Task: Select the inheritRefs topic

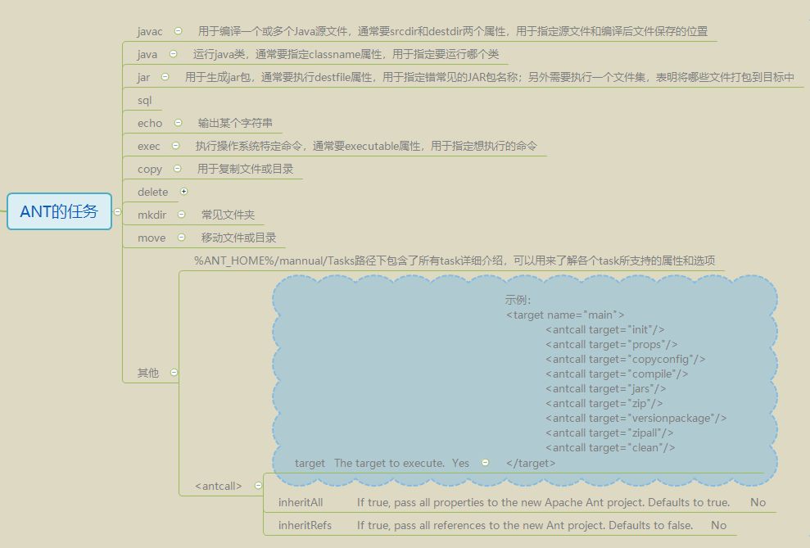Action: 305,525
